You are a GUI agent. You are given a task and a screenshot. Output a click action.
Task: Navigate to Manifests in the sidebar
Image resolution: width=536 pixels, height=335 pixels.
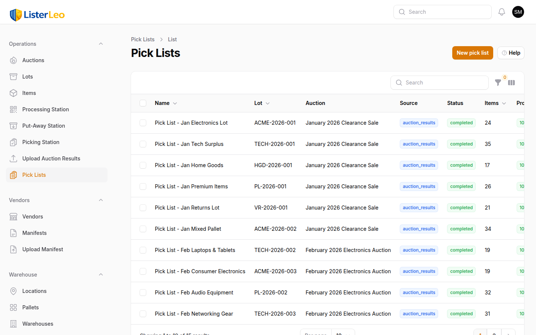35,233
